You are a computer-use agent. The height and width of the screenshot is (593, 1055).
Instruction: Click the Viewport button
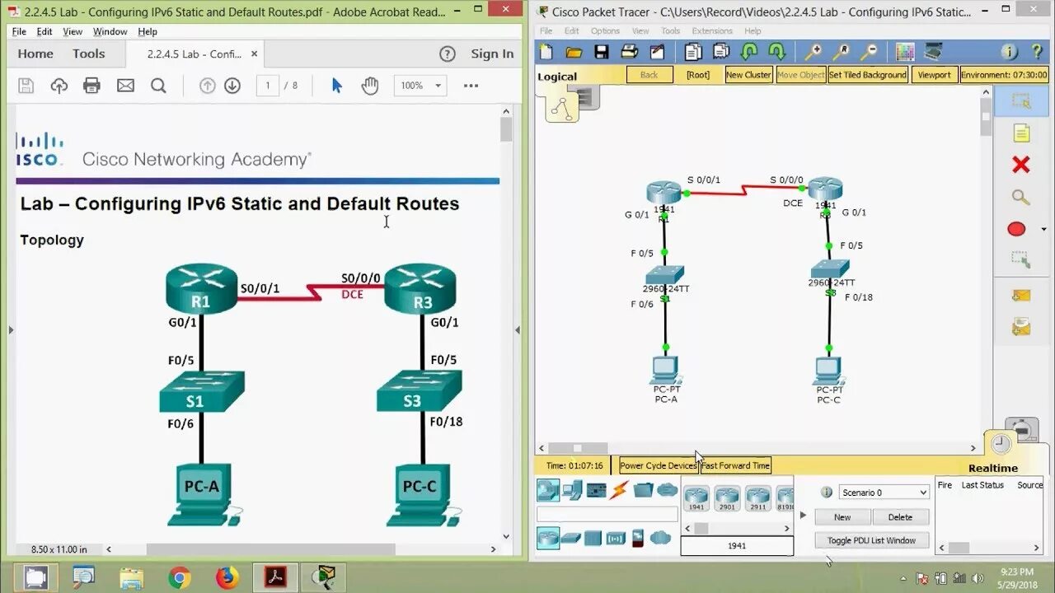(934, 75)
